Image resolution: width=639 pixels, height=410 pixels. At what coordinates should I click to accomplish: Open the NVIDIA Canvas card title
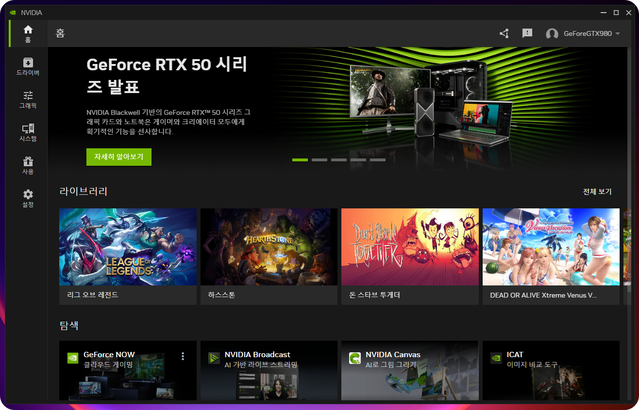(x=393, y=354)
